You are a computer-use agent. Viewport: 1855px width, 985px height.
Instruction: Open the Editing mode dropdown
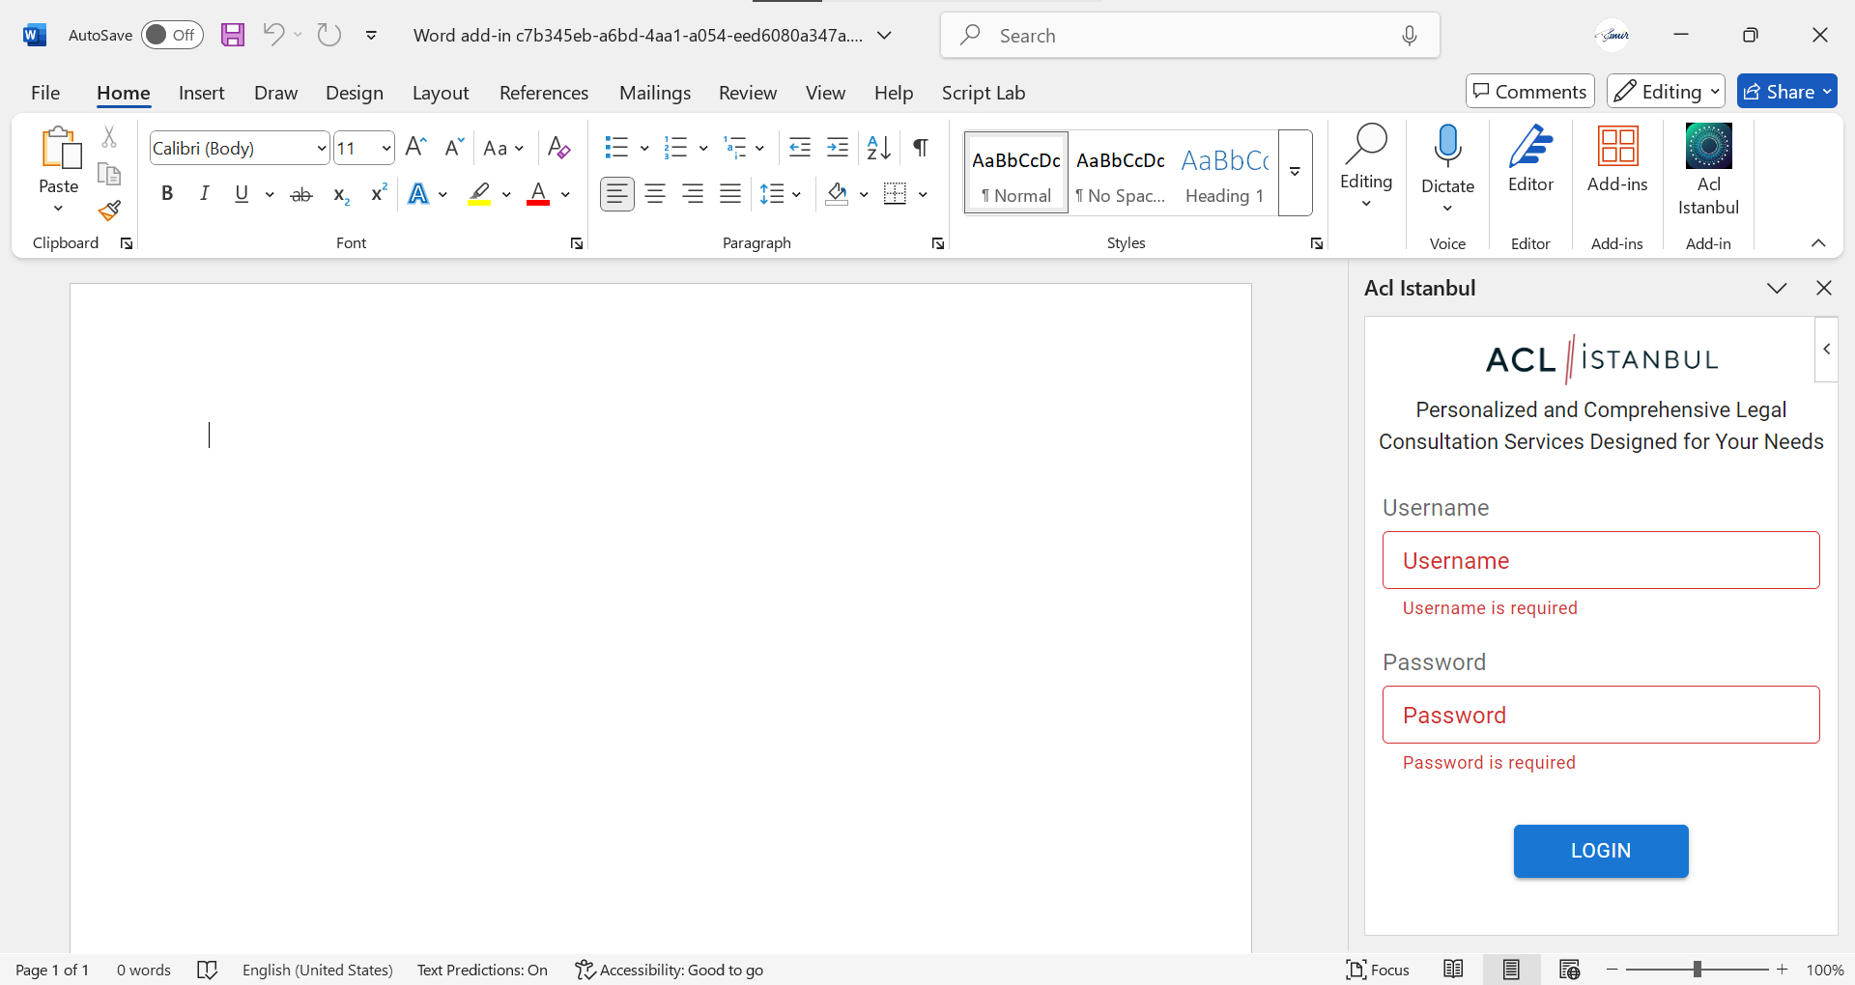tap(1666, 92)
